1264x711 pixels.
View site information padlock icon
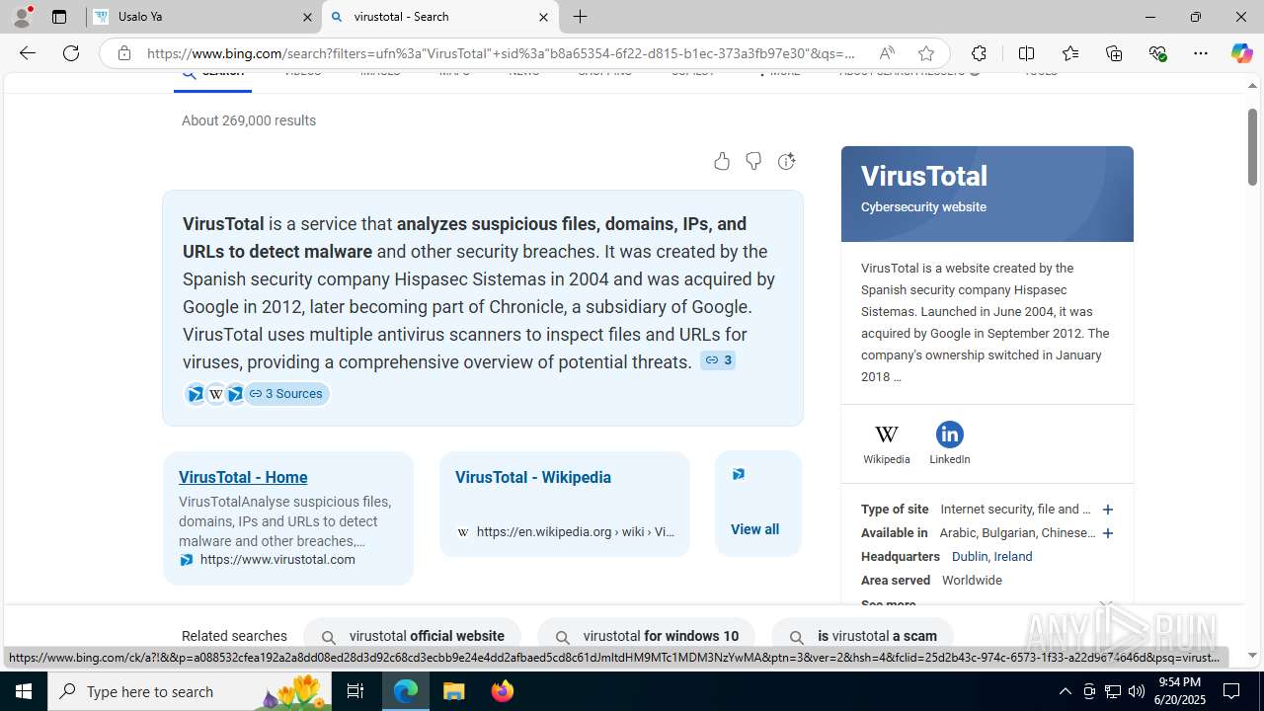123,53
